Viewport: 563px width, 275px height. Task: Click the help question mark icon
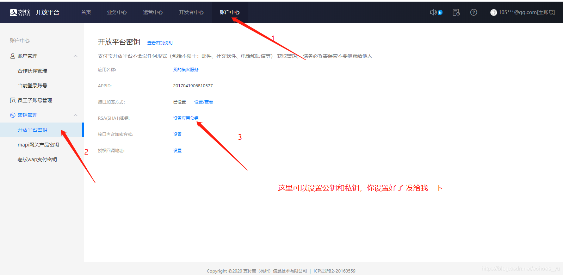[474, 12]
